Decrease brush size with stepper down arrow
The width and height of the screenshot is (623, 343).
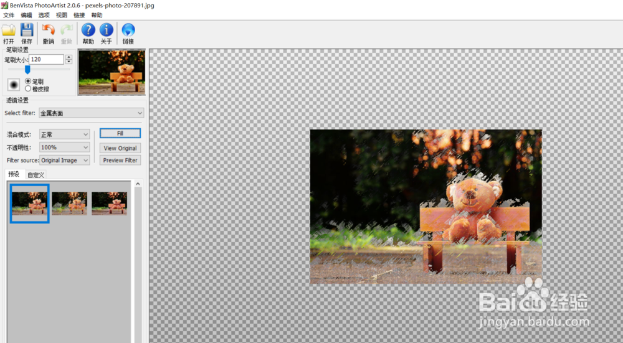click(x=69, y=62)
